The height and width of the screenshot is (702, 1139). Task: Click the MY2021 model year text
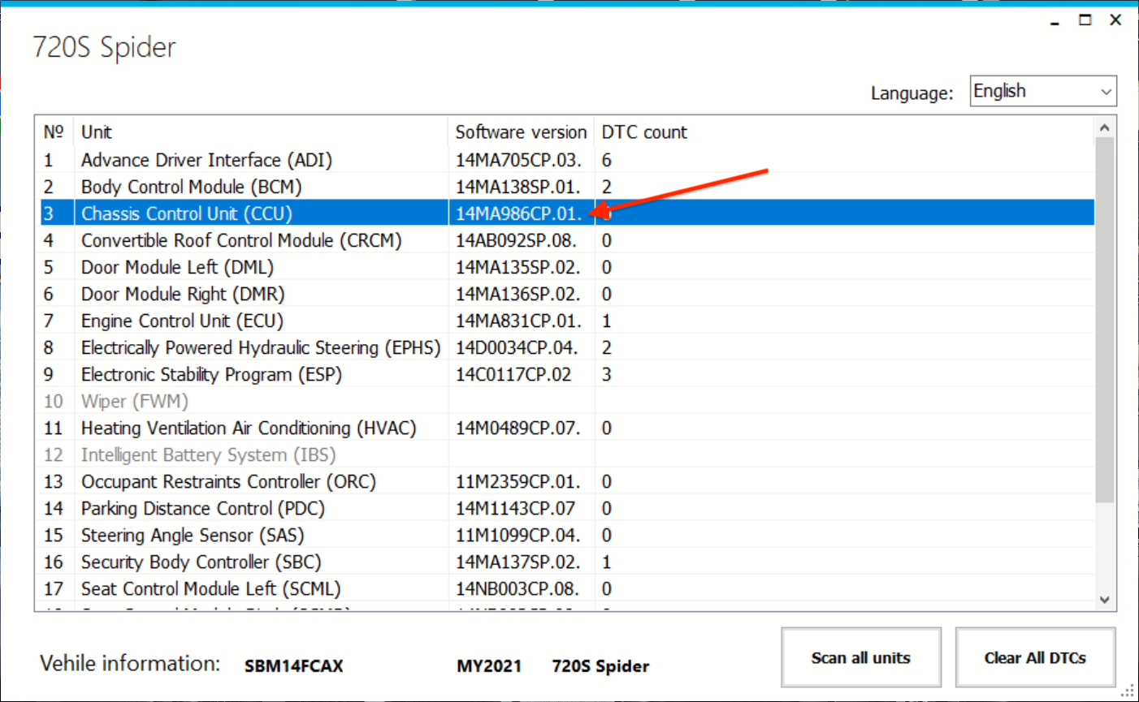coord(489,666)
